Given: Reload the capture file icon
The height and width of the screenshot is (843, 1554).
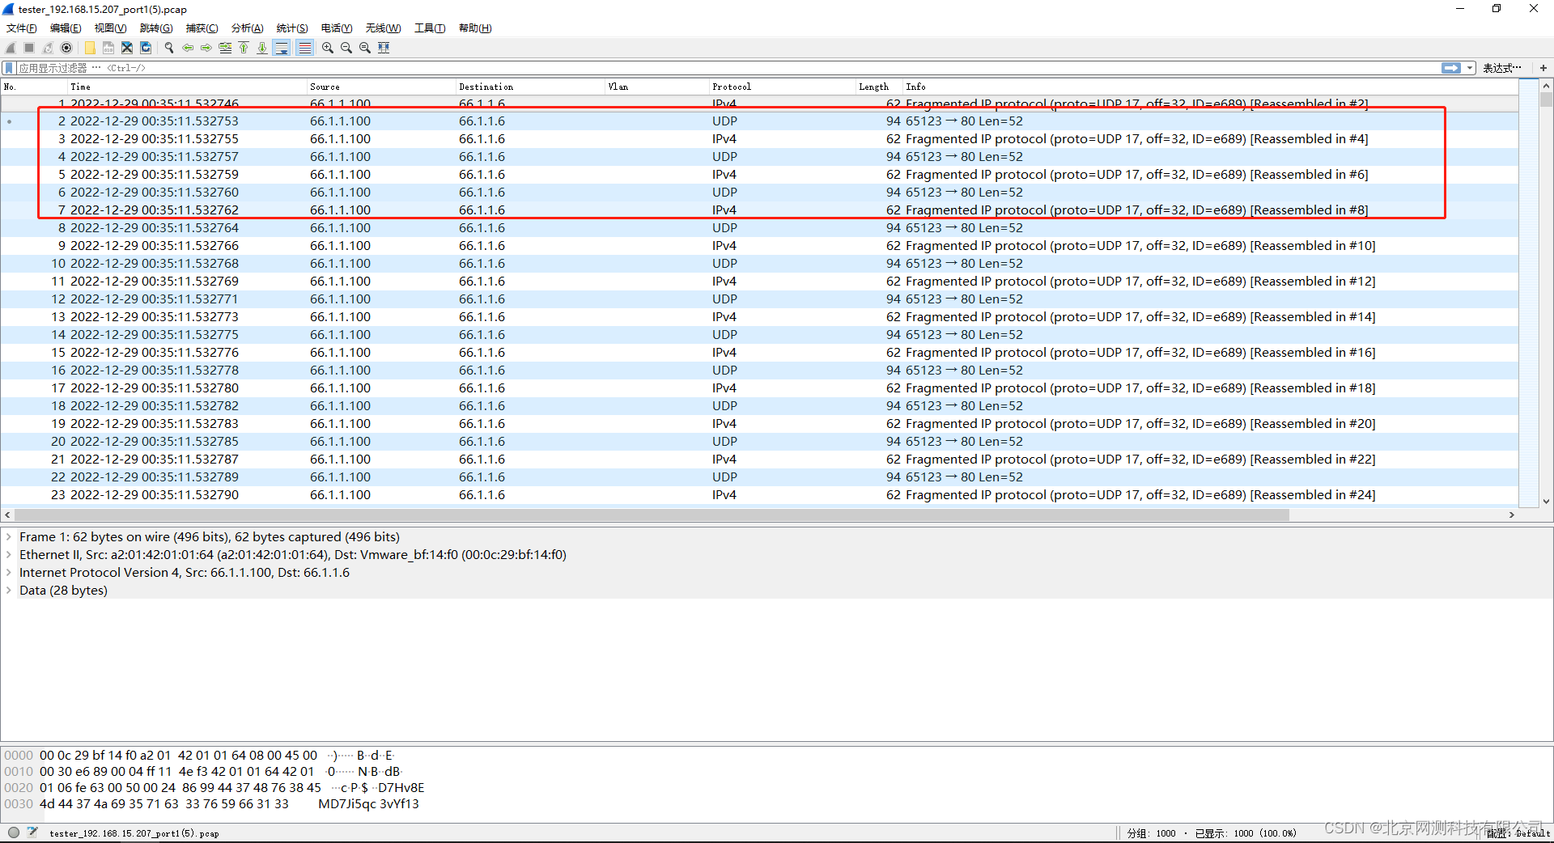Looking at the screenshot, I should tap(146, 48).
